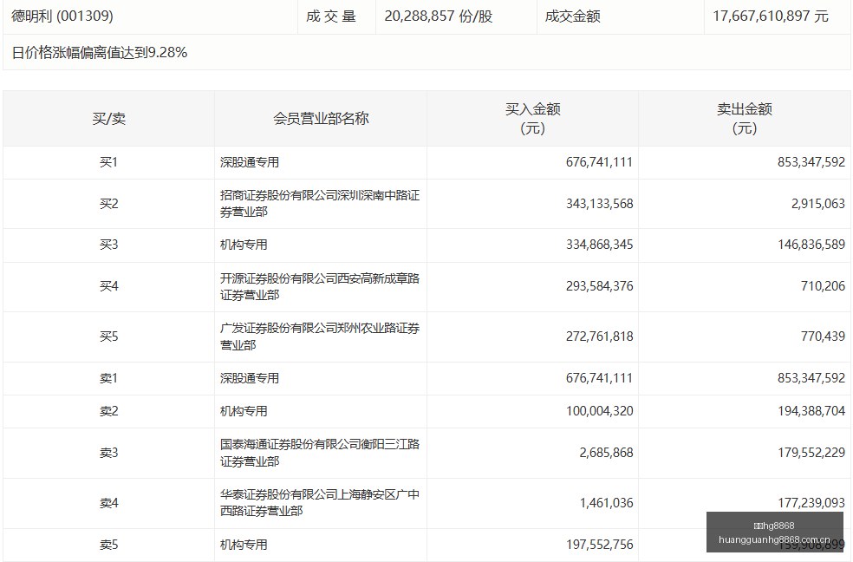This screenshot has width=853, height=562.
Task: Click the buy amount 293,584,376
Action: point(599,286)
